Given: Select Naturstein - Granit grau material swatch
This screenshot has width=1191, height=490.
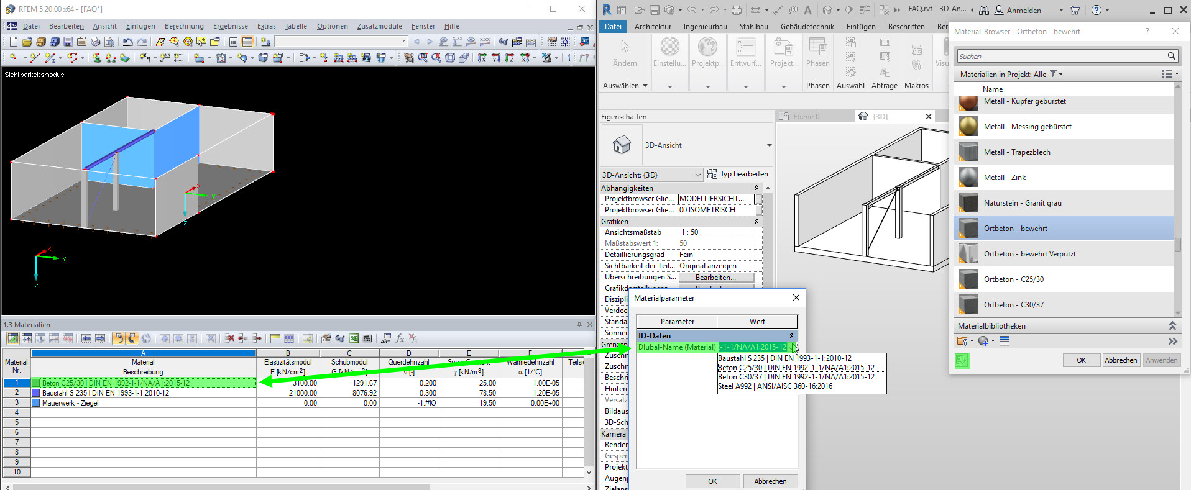Looking at the screenshot, I should pyautogui.click(x=968, y=203).
